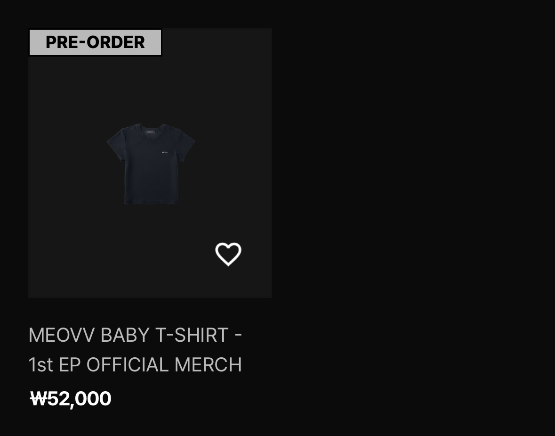Click the won currency symbol in price
Viewport: 555px width, 436px height.
click(39, 398)
